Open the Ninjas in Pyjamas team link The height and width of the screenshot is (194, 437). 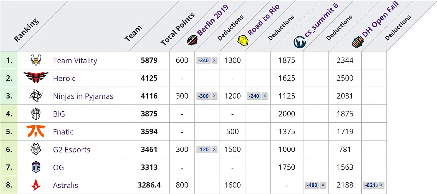83,96
